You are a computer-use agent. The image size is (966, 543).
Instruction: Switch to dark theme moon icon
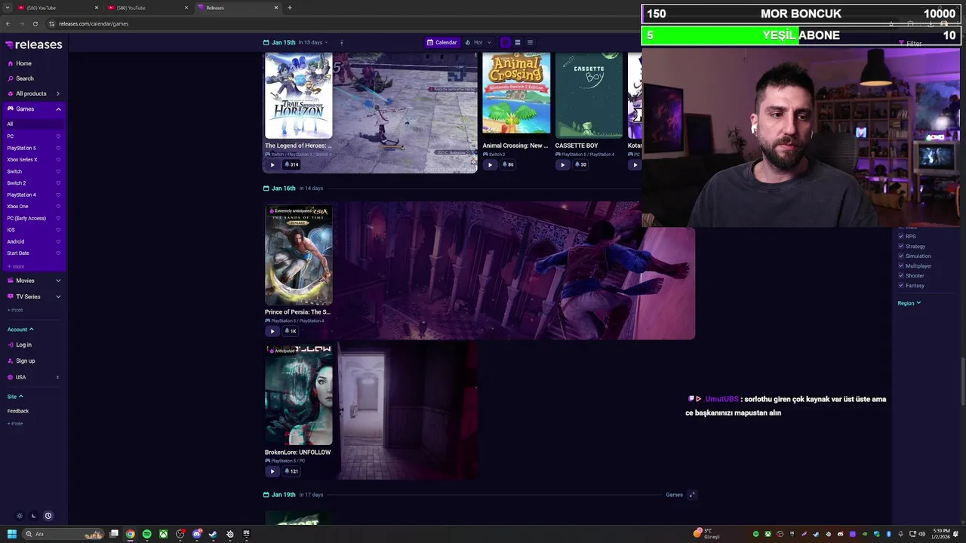click(x=34, y=516)
